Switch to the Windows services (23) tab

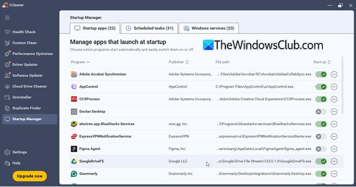[209, 28]
